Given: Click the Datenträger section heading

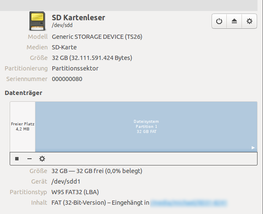Looking at the screenshot, I should click(23, 92).
